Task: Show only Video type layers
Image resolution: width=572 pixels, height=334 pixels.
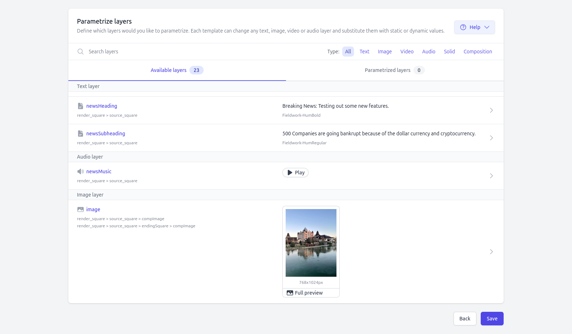Action: [407, 52]
